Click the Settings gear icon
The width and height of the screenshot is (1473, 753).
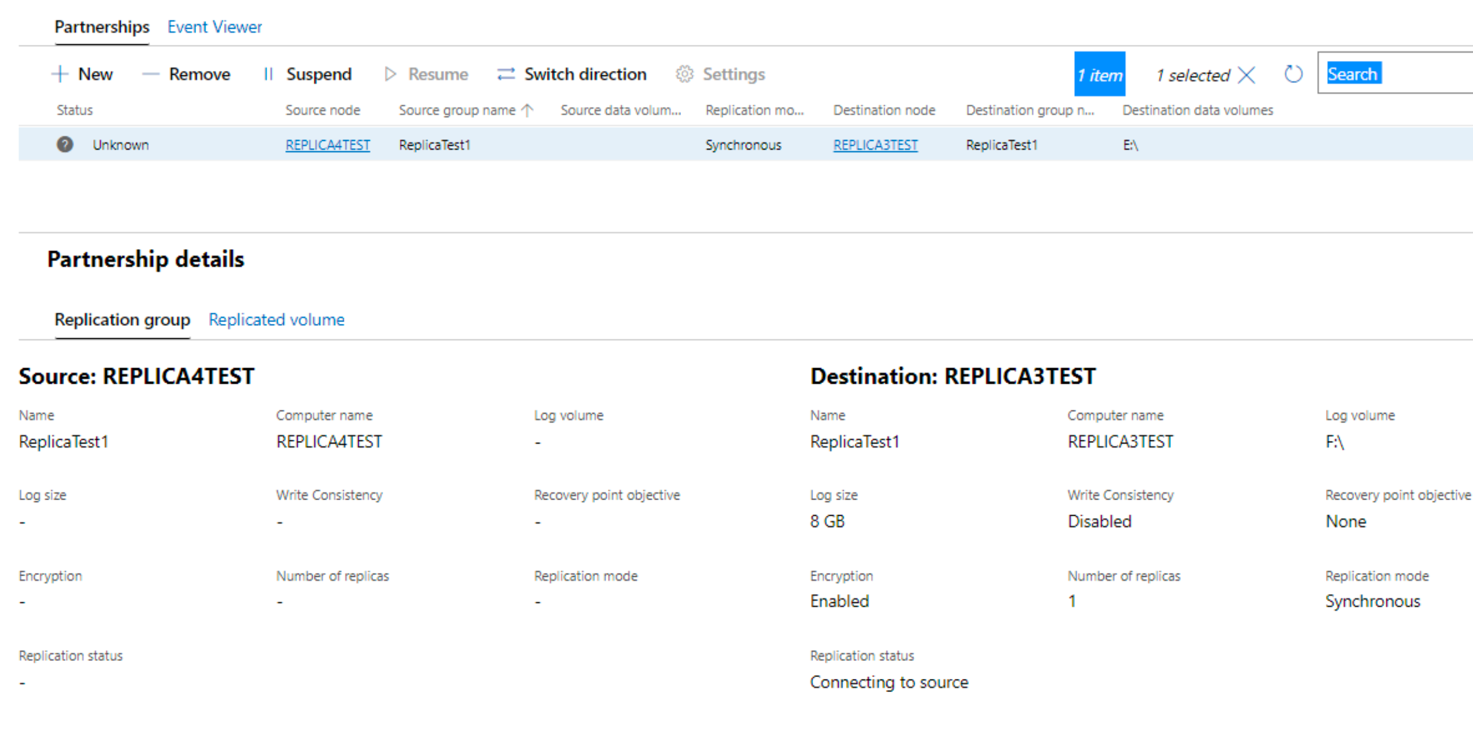[x=684, y=74]
